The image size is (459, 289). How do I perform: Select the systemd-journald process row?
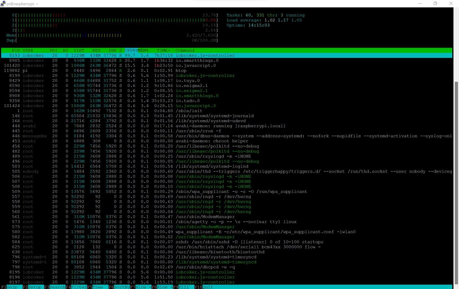coord(226,116)
